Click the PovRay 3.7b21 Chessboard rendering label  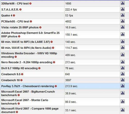click(x=28, y=86)
